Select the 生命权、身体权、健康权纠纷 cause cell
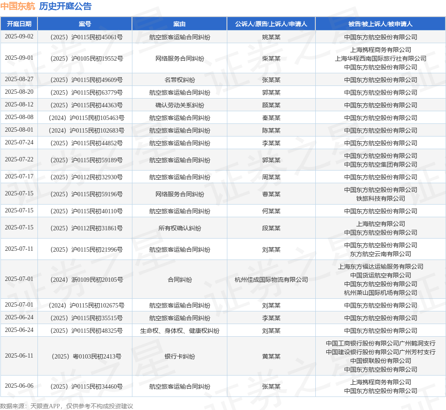This screenshot has width=446, height=410. pos(179,331)
